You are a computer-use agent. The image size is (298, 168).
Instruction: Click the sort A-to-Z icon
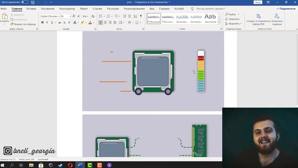point(135,16)
